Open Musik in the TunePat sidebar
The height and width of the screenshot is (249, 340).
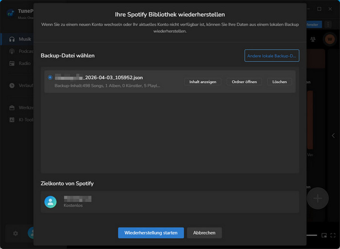pos(17,39)
